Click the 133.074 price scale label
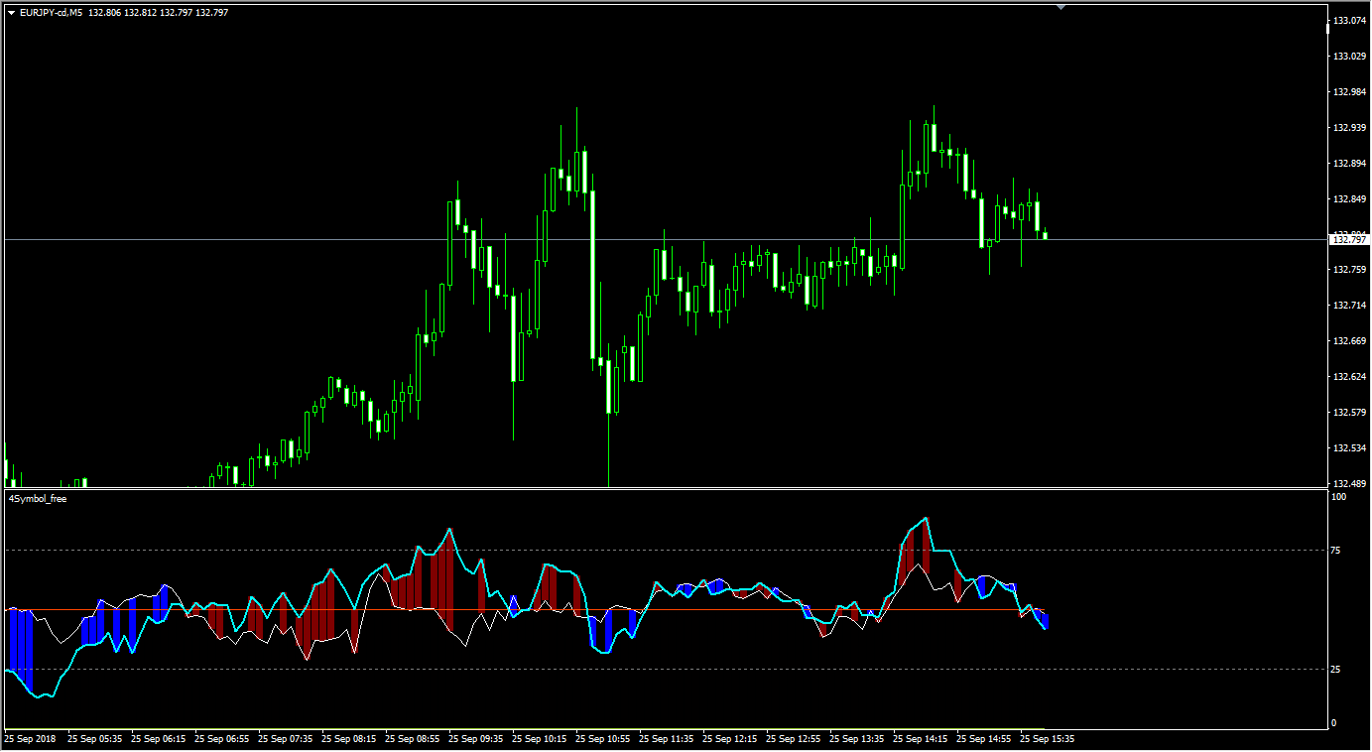1372x752 pixels. [x=1348, y=21]
